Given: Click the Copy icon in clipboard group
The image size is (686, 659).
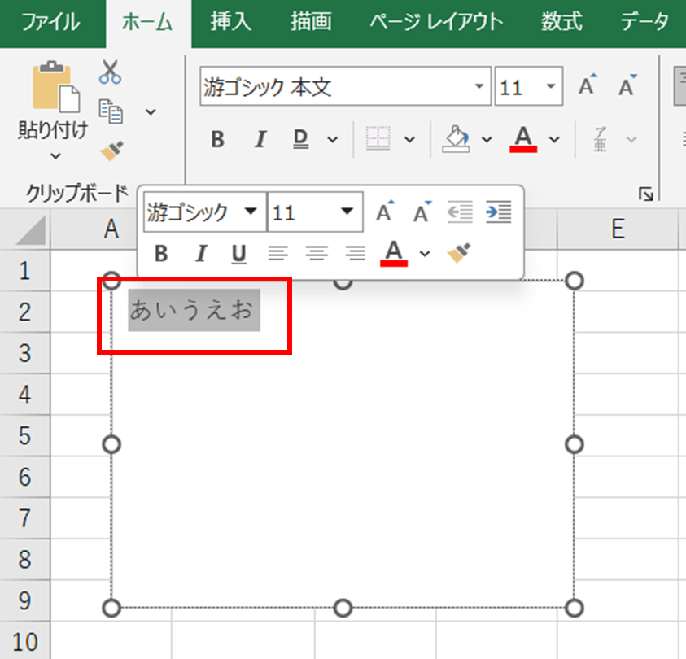Looking at the screenshot, I should [110, 111].
